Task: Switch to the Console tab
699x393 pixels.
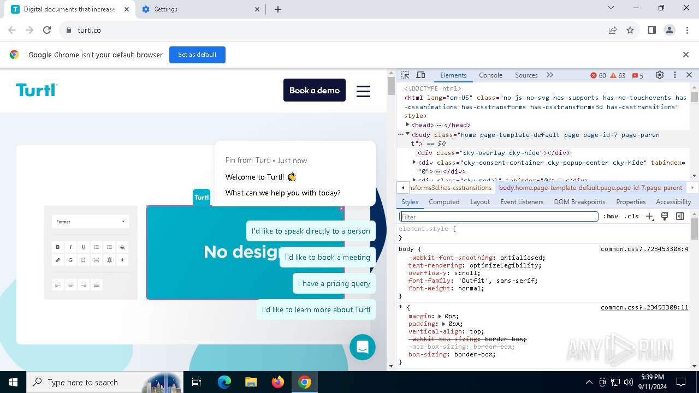Action: tap(490, 75)
